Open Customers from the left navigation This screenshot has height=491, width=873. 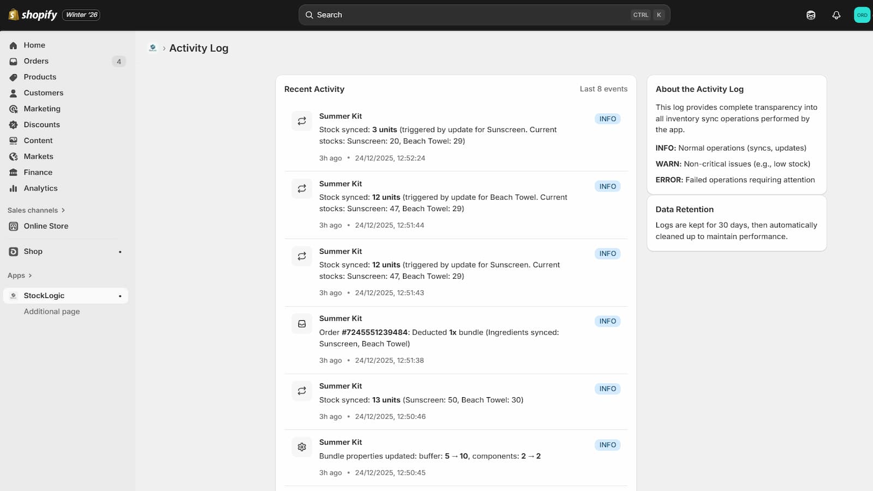click(43, 93)
